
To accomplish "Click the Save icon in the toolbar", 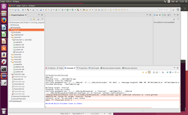I will tap(15, 10).
